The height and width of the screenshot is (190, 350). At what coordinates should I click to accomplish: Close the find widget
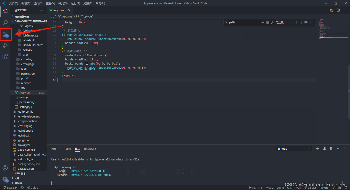click(x=311, y=22)
